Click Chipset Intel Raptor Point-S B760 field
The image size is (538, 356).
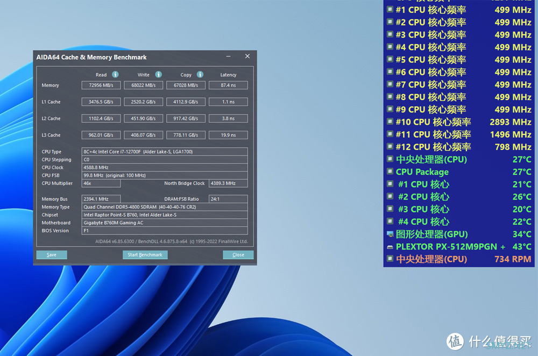(165, 215)
